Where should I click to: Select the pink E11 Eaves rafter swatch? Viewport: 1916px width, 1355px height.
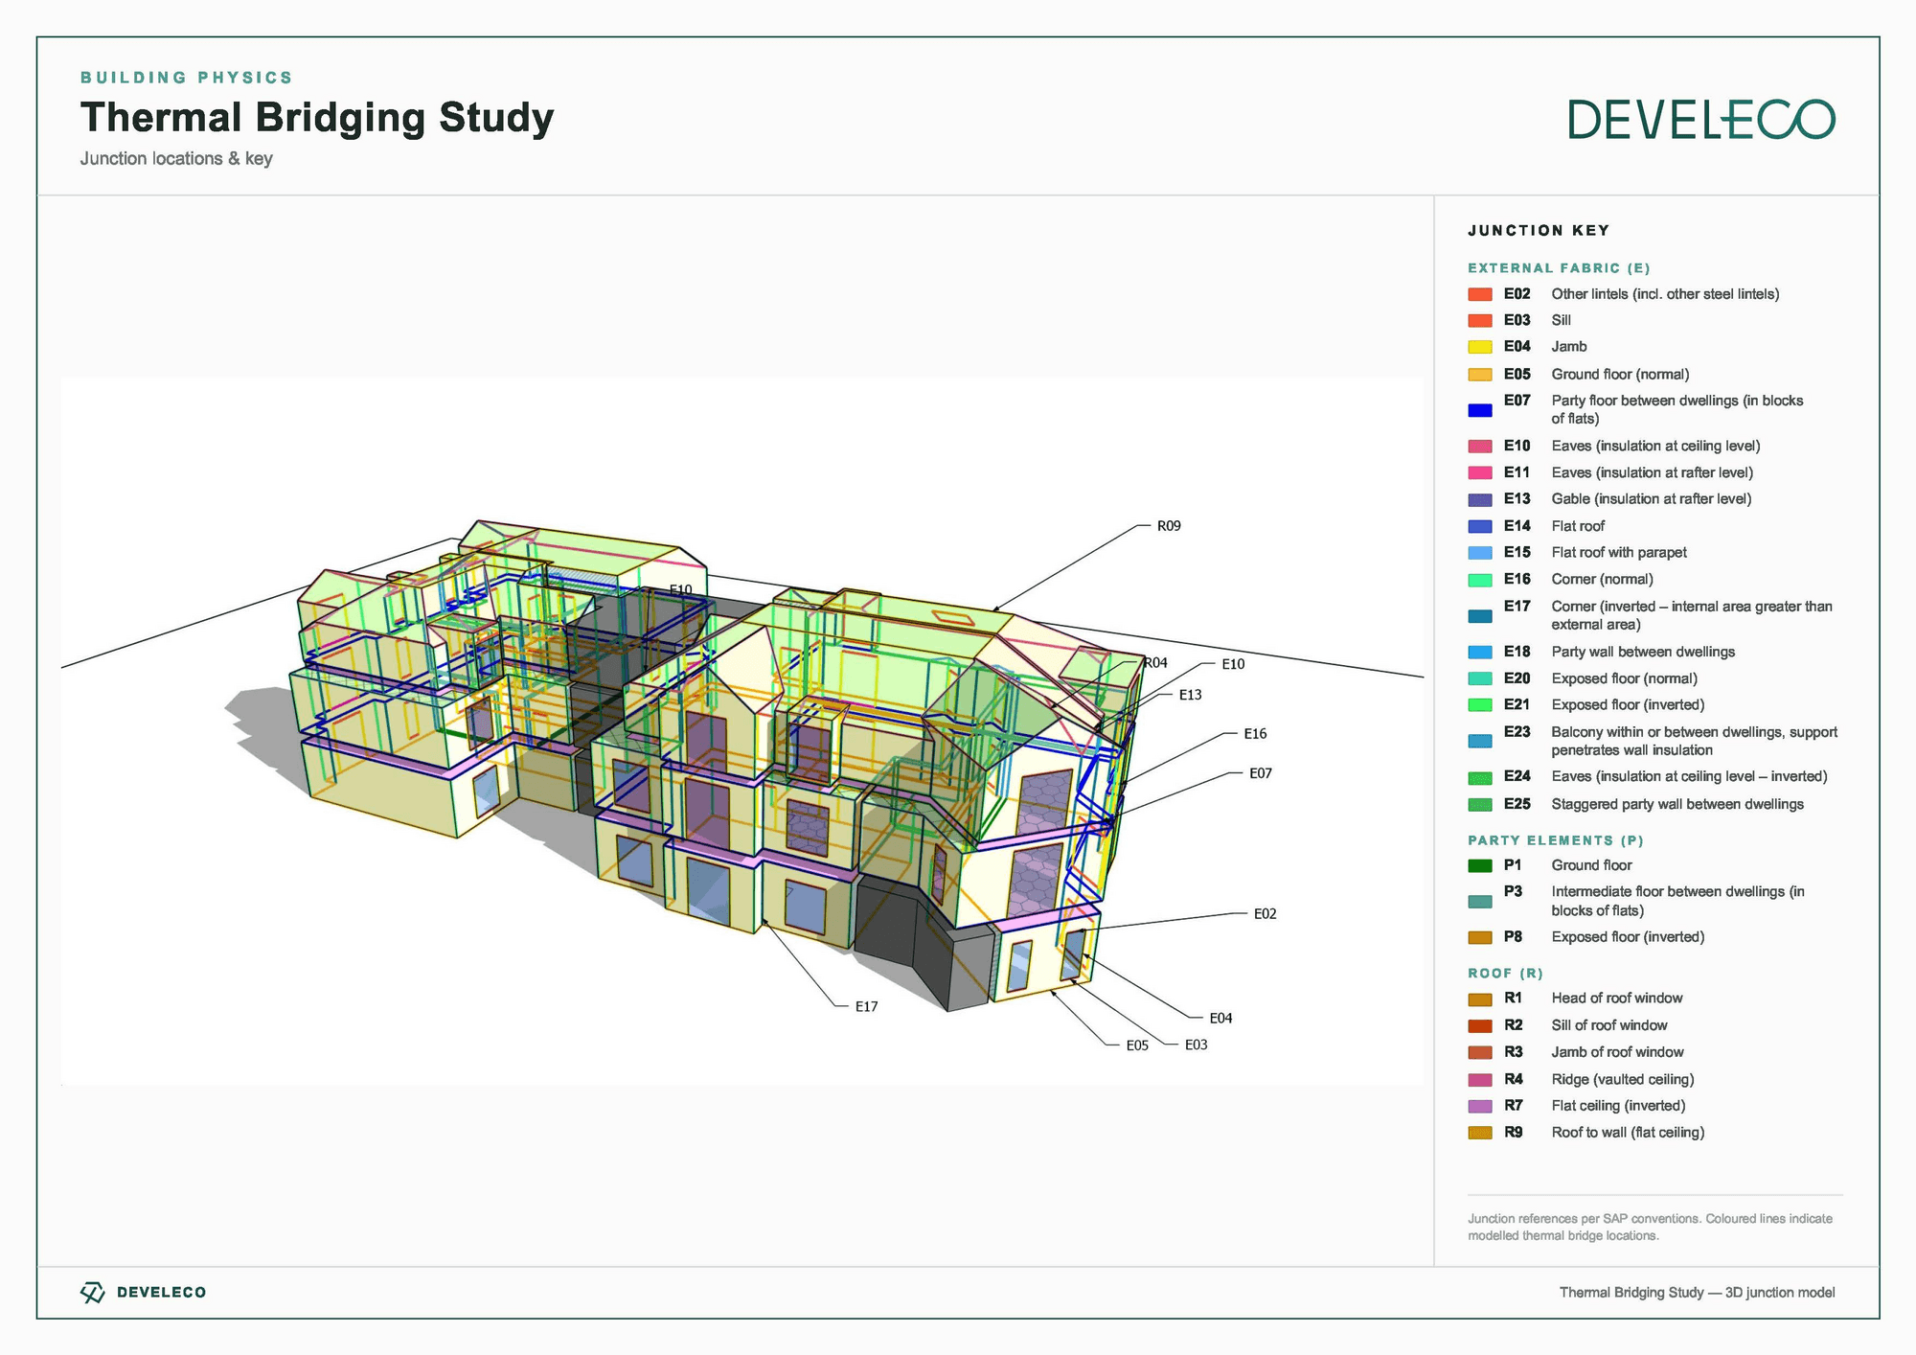click(1480, 472)
